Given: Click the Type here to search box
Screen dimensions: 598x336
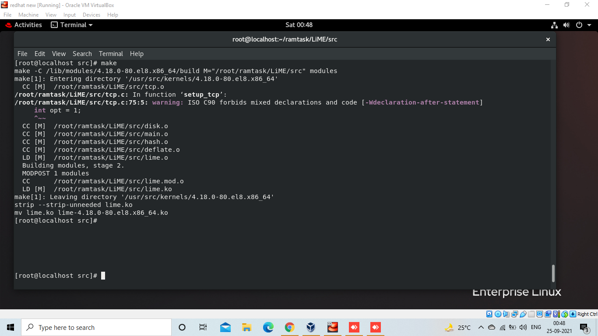Looking at the screenshot, I should coord(96,327).
